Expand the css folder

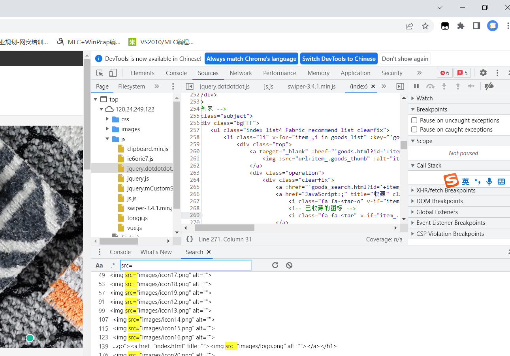(x=107, y=119)
